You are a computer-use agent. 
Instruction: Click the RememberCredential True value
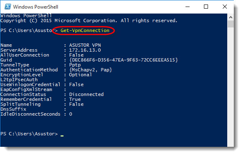pos(75,99)
